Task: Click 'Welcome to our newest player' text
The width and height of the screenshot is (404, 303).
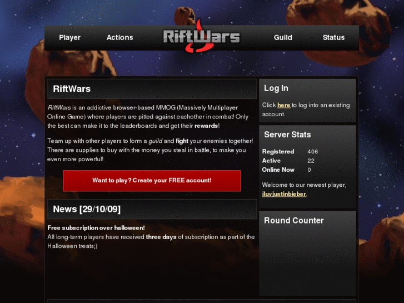Action: 304,185
